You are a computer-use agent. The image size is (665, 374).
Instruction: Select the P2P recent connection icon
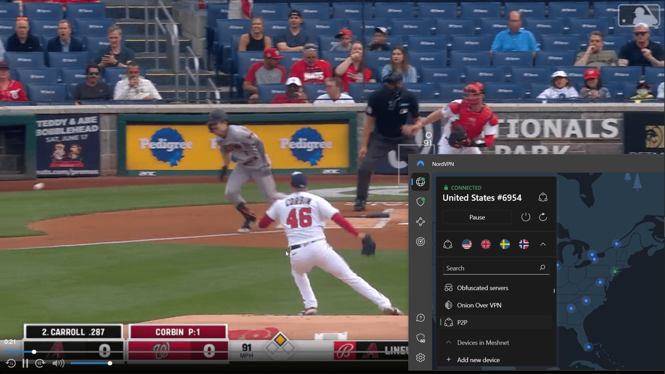click(448, 244)
